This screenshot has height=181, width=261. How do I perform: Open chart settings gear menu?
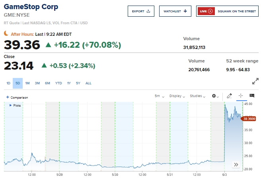[215, 96]
